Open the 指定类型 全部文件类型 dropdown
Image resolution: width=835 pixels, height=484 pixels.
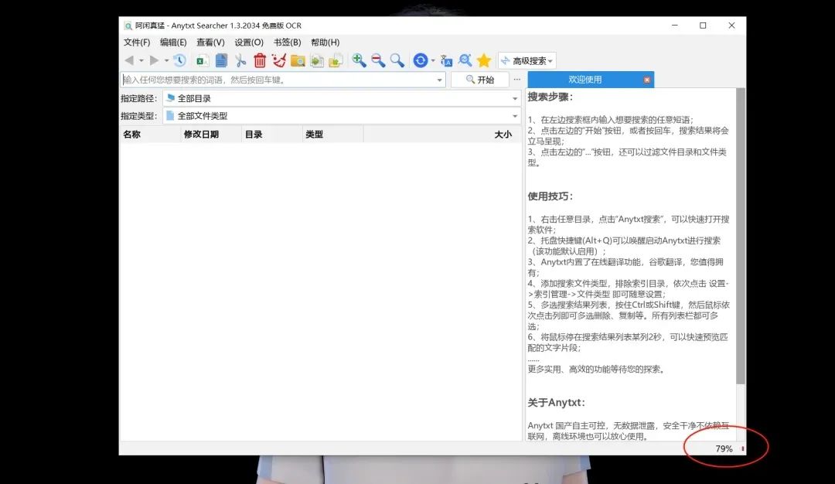(x=342, y=115)
